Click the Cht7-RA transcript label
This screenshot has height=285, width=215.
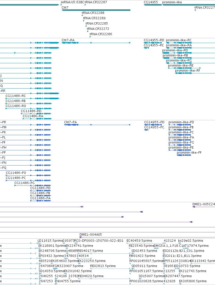68,40
